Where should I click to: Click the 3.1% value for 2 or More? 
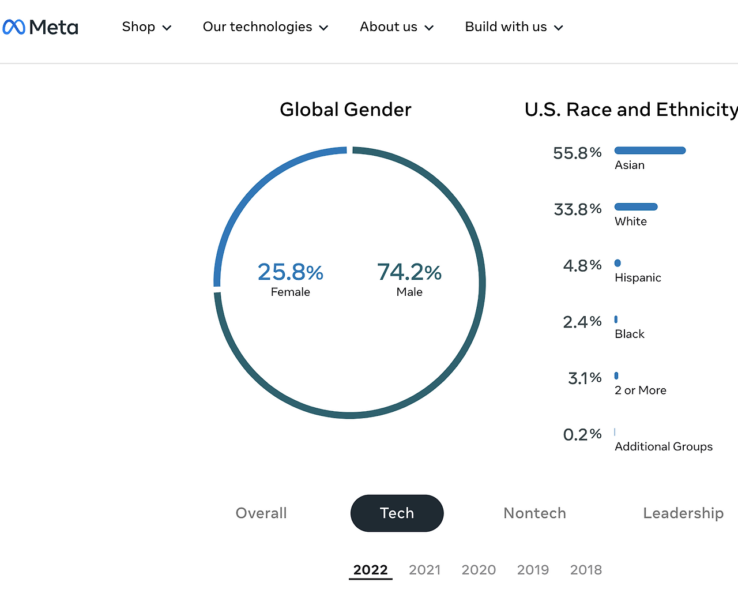pos(585,378)
